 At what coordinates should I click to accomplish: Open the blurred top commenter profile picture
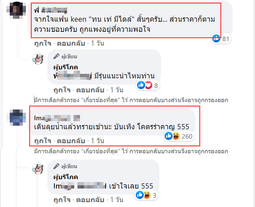point(16,10)
